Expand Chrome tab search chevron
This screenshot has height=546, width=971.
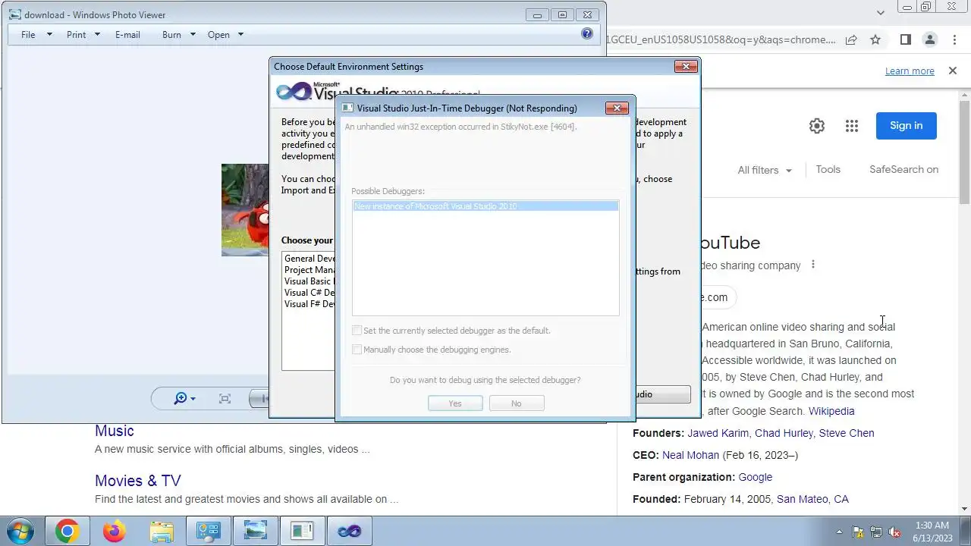point(880,12)
